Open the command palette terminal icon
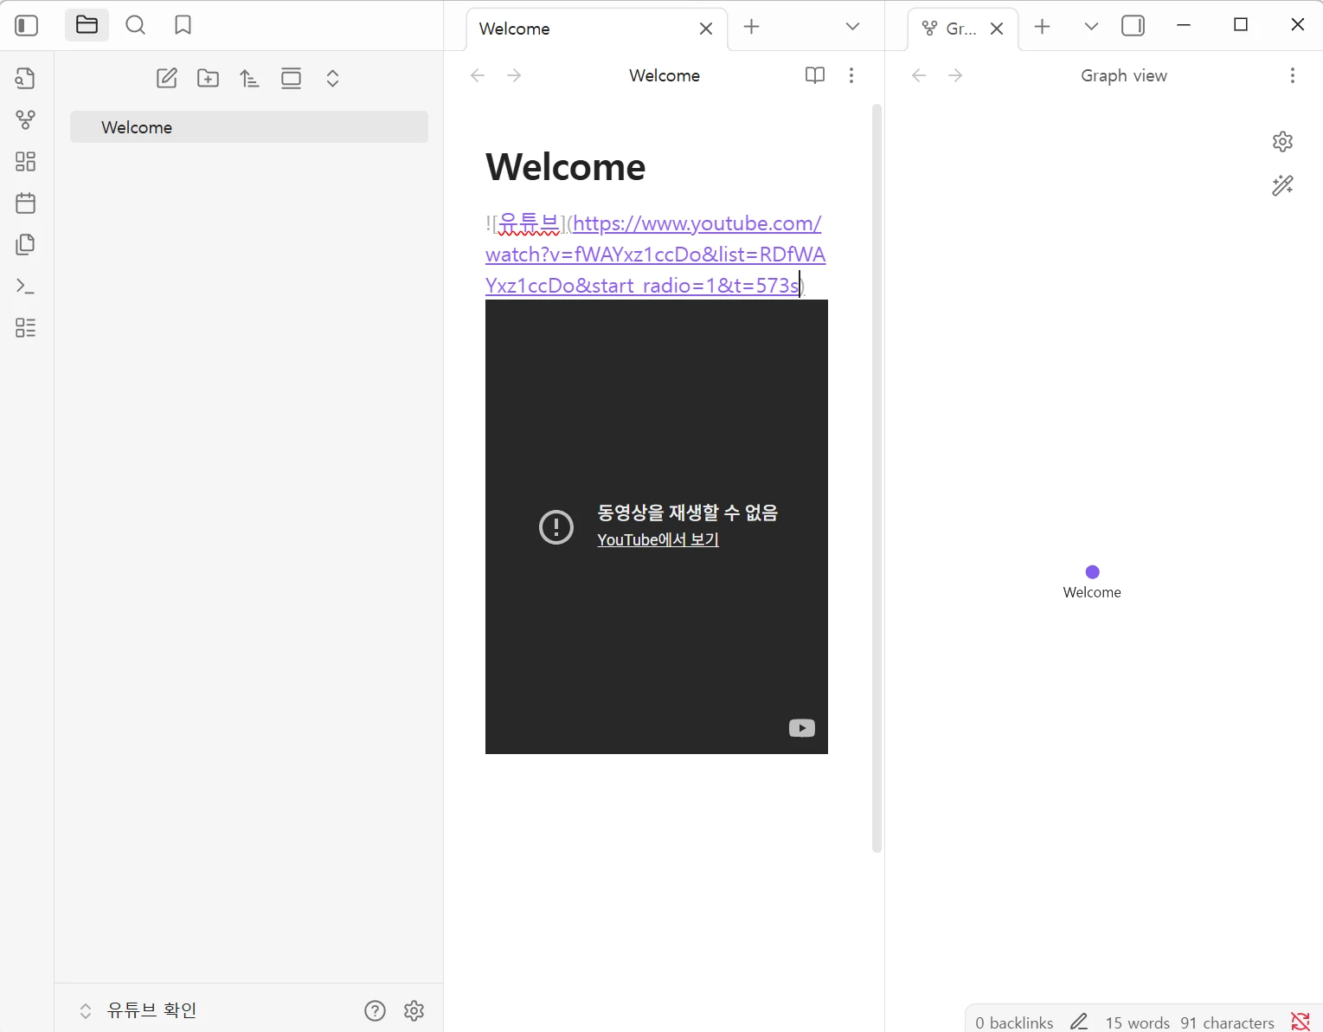The height and width of the screenshot is (1032, 1323). pos(26,287)
